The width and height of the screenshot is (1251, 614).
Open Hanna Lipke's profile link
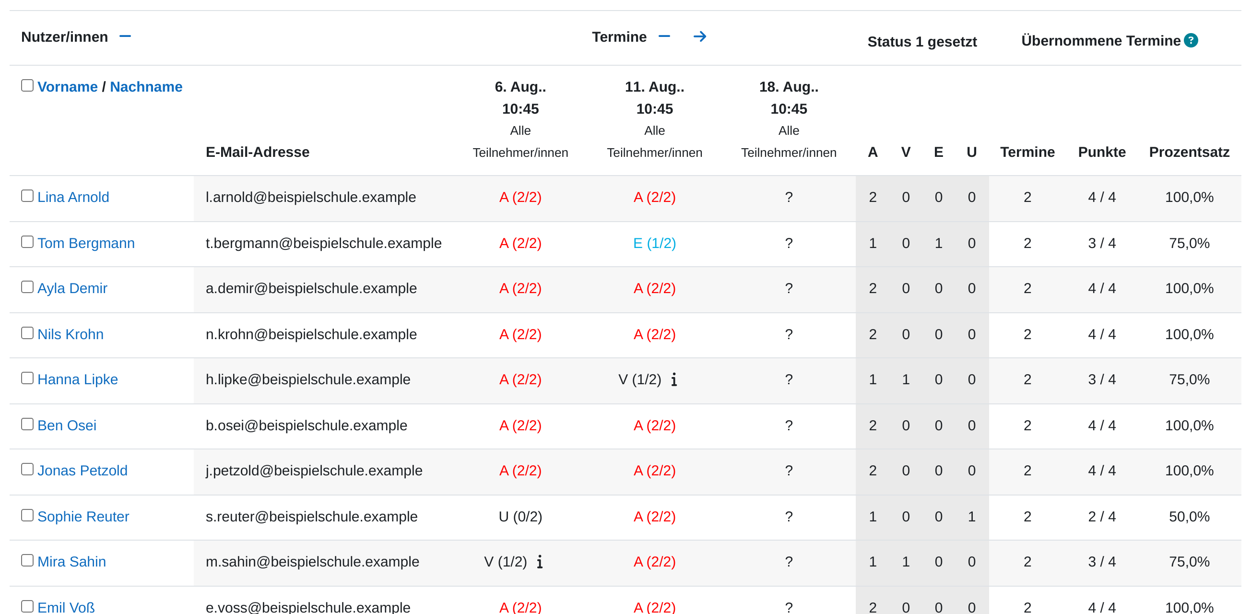(78, 380)
